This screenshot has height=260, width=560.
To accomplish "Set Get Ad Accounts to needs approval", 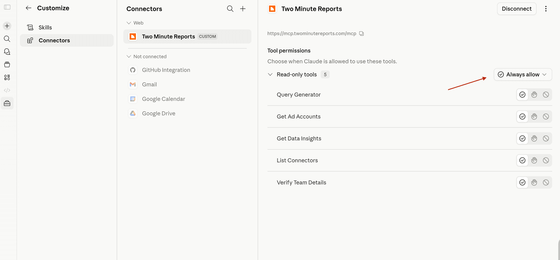I will point(534,117).
